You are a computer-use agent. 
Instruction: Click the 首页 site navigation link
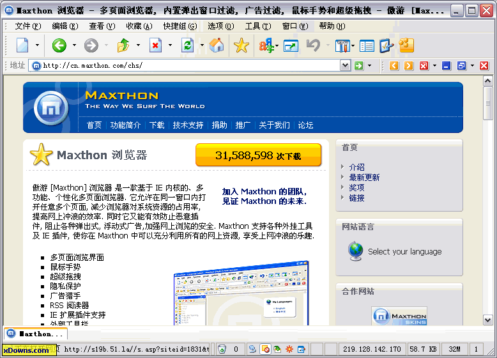point(94,125)
